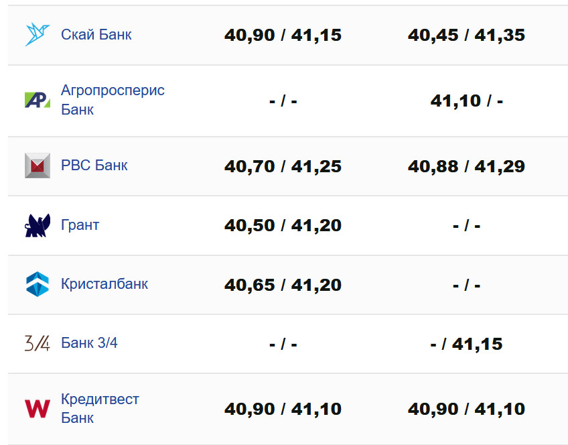Click the Кредитвест Банк red W logo
Viewport: 568px width, 445px height.
(38, 409)
